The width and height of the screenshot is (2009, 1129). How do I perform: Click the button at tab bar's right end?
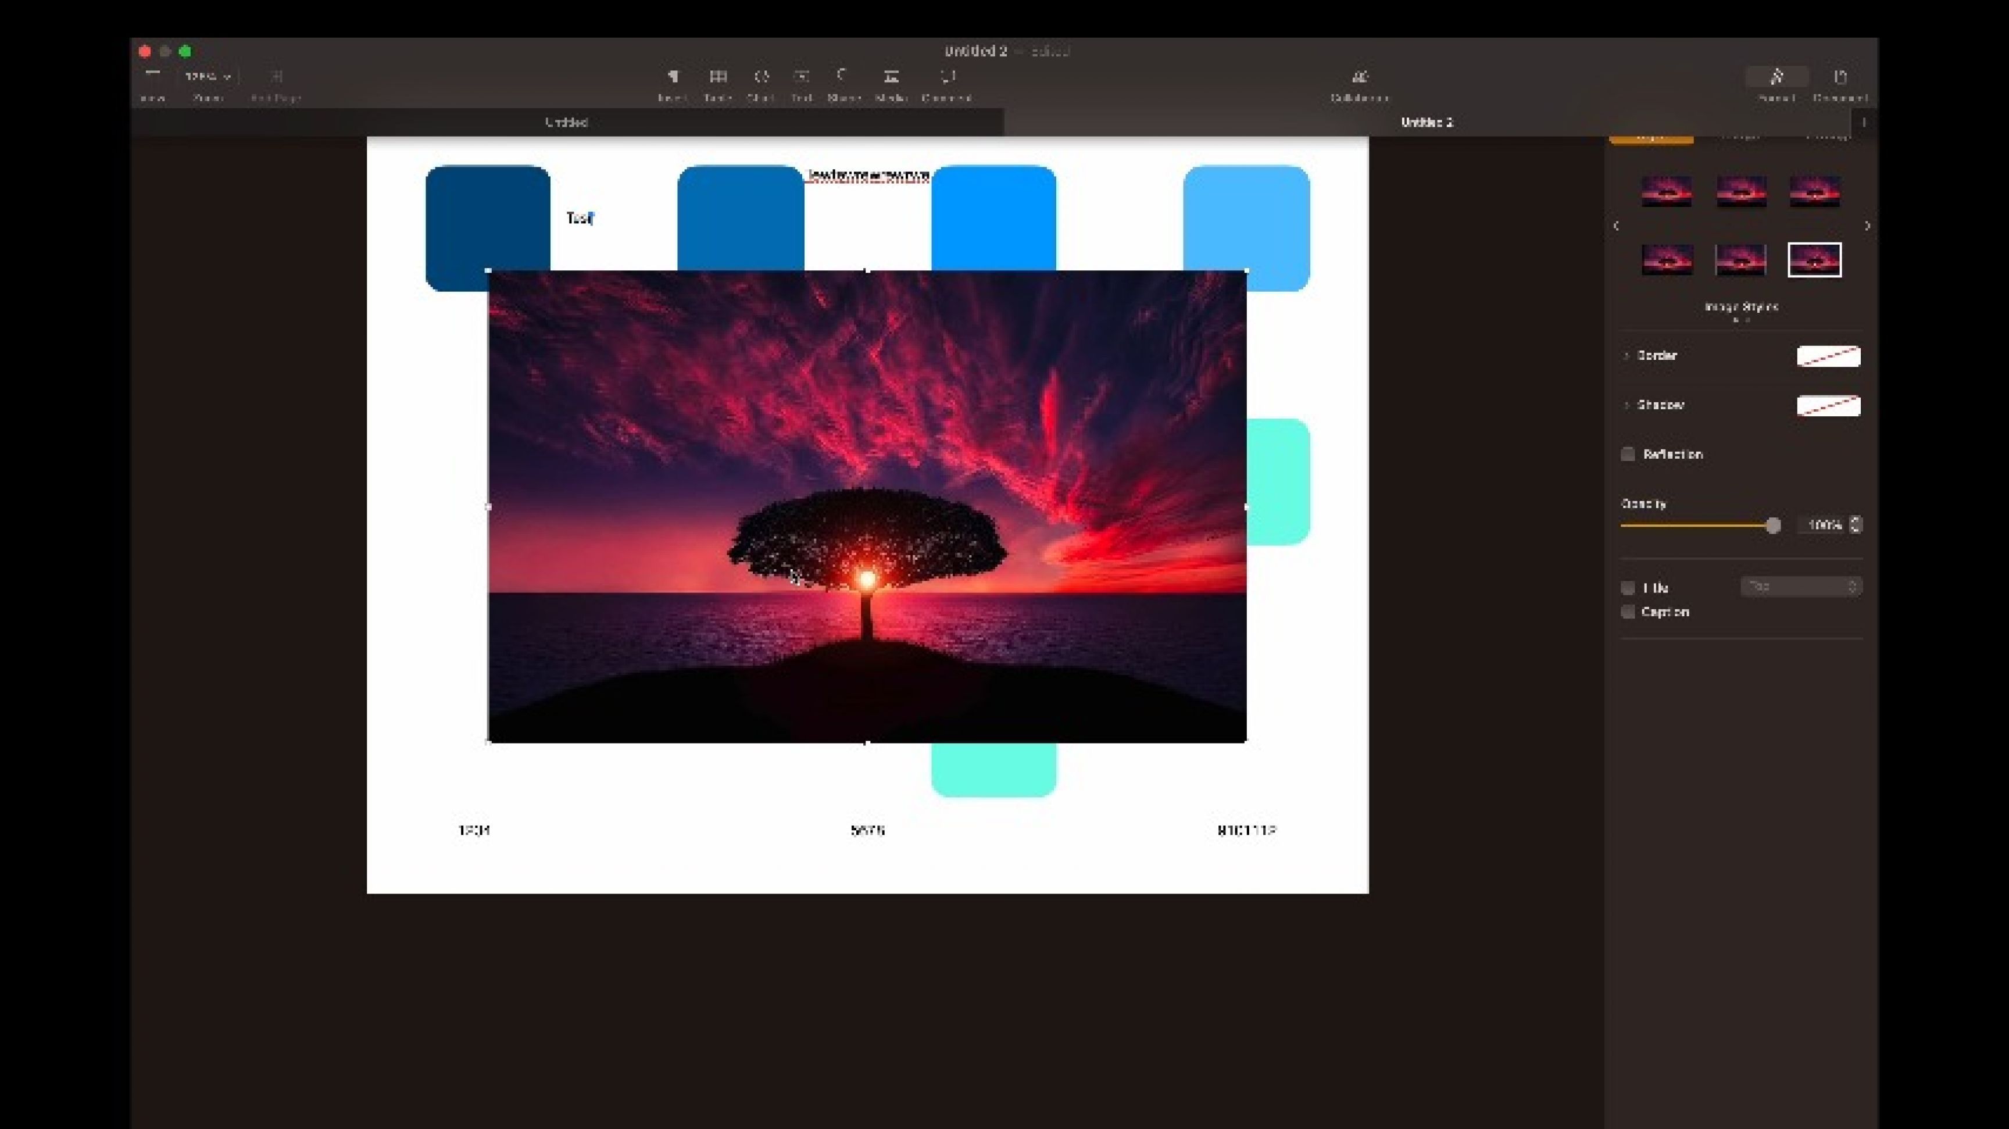point(1864,123)
